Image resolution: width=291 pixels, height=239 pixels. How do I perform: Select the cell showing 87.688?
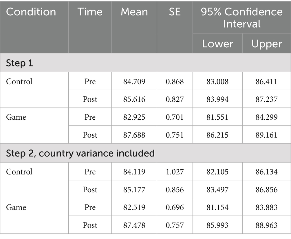[134, 135]
